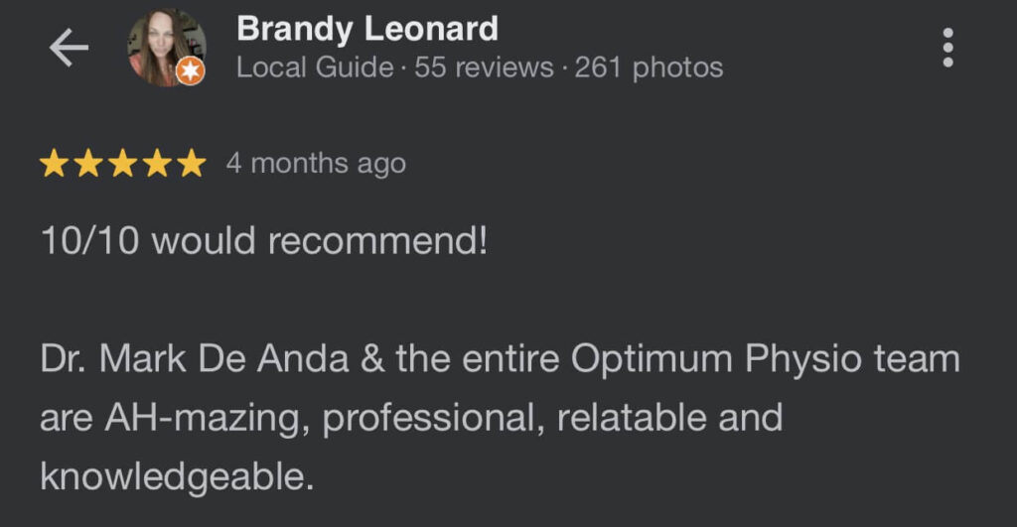Open the three-dot more options menu

[947, 48]
